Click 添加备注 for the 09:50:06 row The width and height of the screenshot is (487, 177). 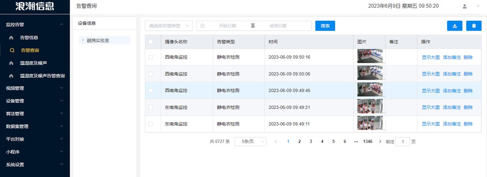452,74
